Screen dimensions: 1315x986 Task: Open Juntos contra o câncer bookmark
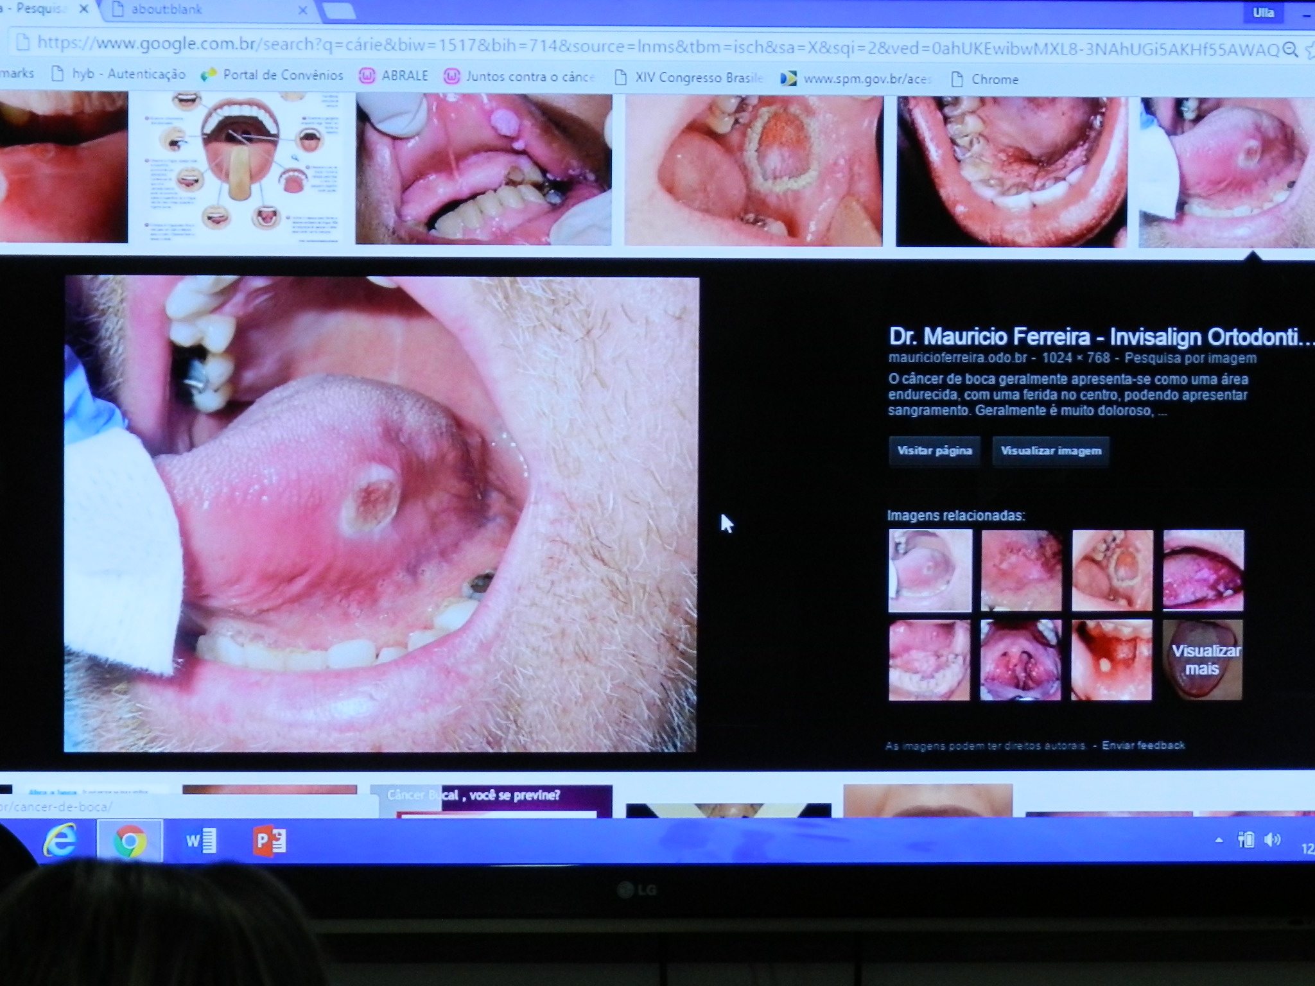coord(519,76)
